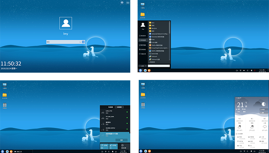This screenshot has width=269, height=153.
Task: Open the city selector atop the weather widget
Action: coord(239,98)
